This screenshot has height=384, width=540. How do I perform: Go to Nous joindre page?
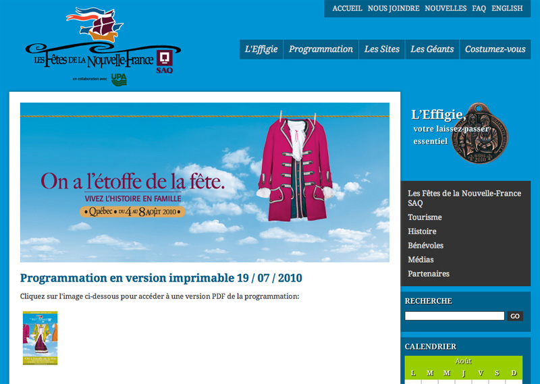[x=394, y=9]
